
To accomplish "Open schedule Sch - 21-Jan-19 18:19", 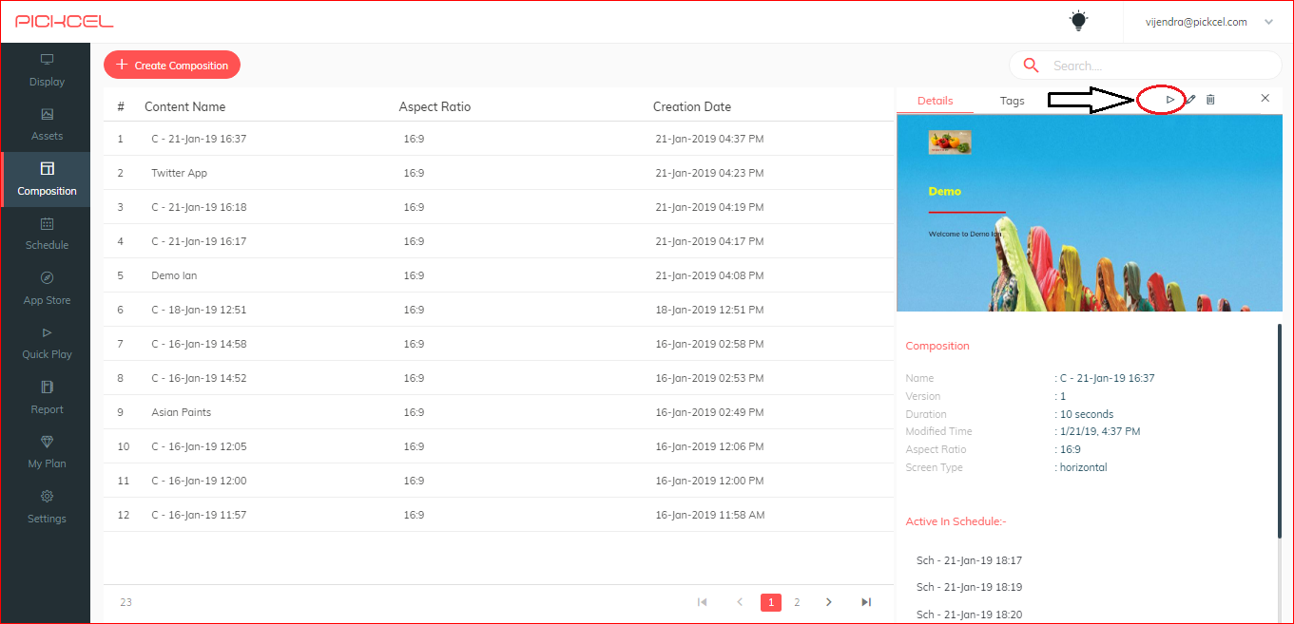I will 969,587.
